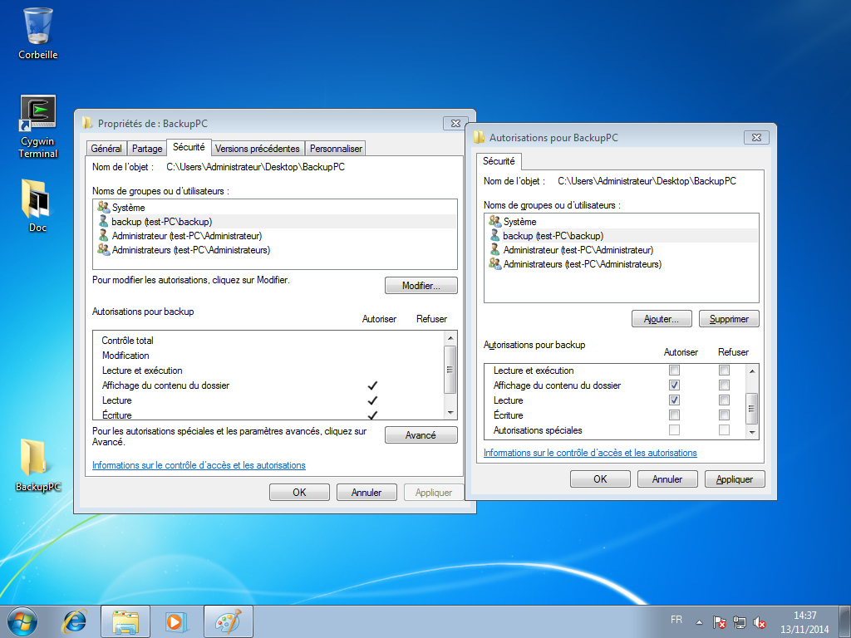Select the Doc folder on the desktop

(37, 204)
